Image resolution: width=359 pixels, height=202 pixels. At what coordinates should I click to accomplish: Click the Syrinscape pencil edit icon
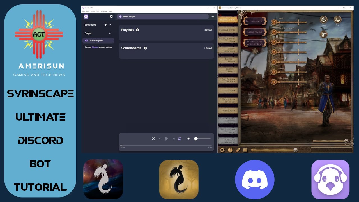238,150
